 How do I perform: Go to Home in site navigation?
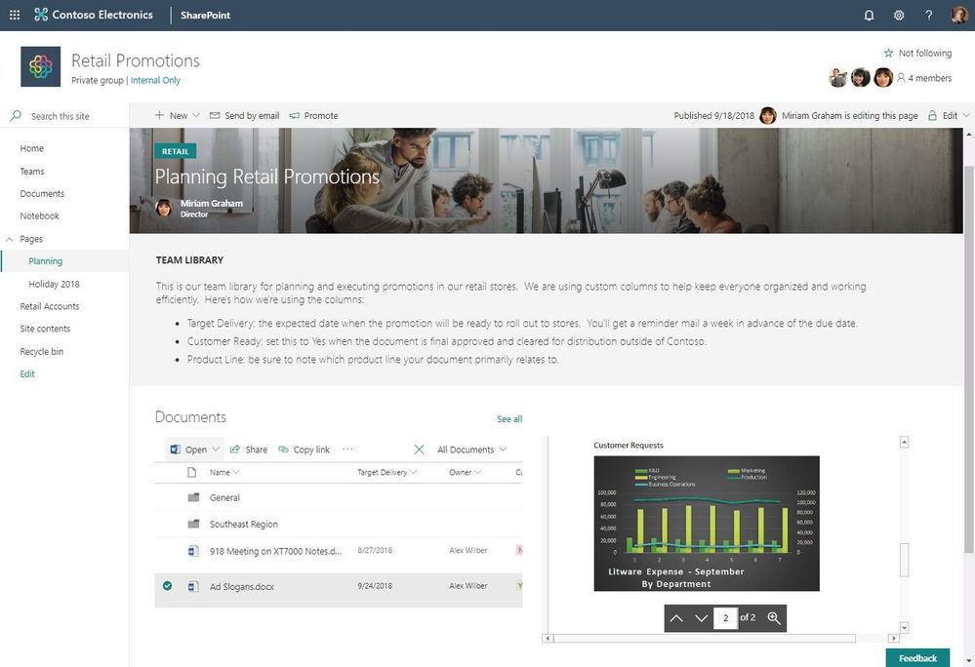click(x=31, y=148)
